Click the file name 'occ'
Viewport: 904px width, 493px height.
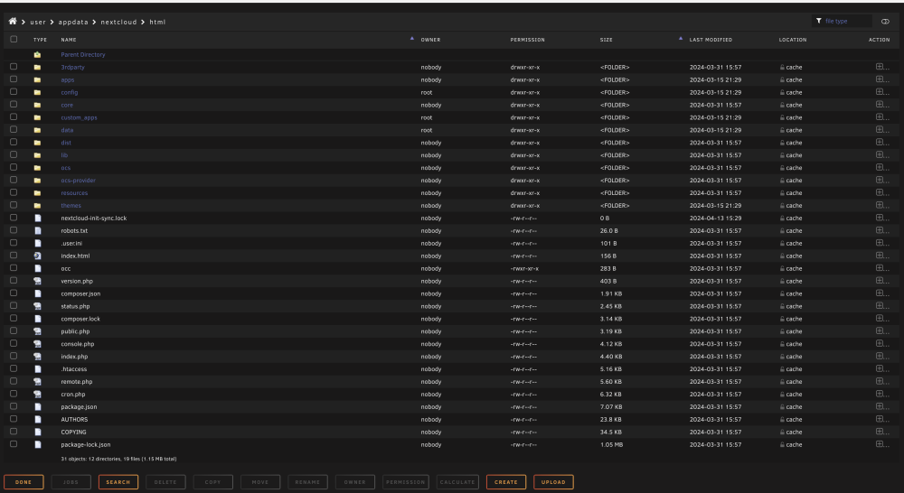66,268
